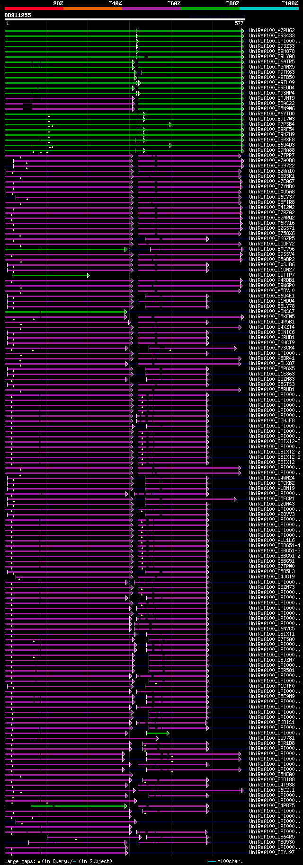Select label UniRef100_A6YTD0
The image size is (303, 865).
[x=272, y=114]
